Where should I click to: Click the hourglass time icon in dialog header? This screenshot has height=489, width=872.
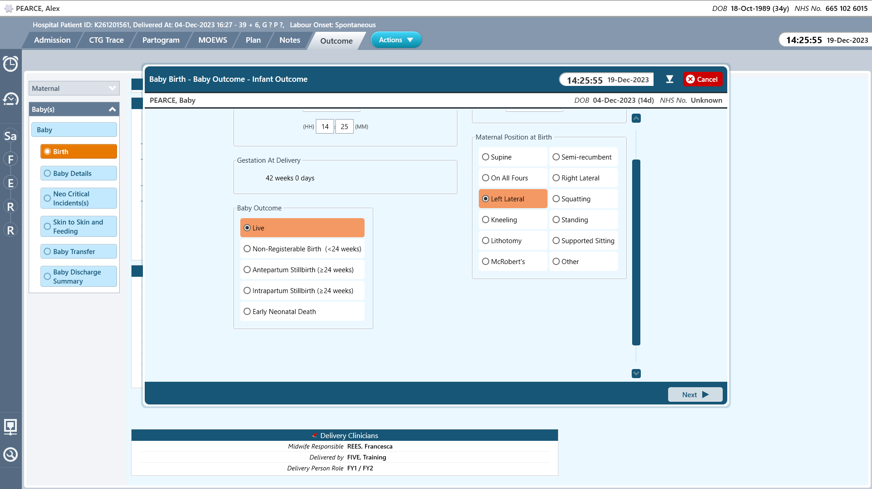click(x=669, y=79)
